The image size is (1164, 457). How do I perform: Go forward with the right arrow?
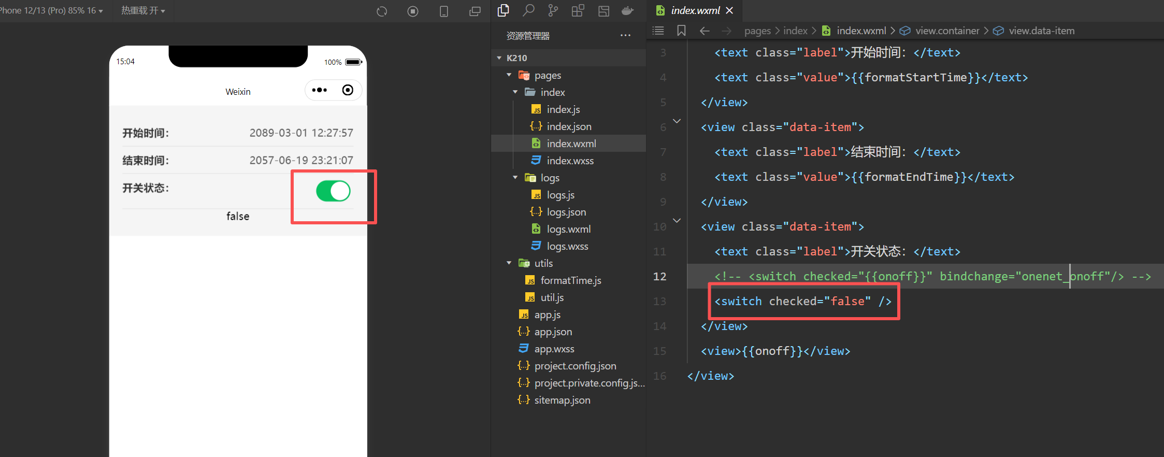tap(727, 31)
